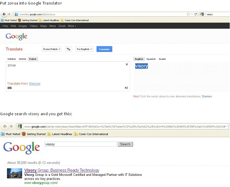
Task: Open Most Visited bookmark in the lower browser
Action: 11,134
